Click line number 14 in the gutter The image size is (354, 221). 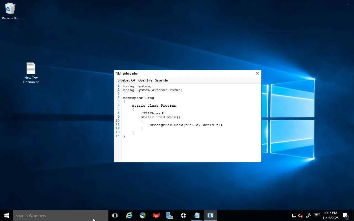tap(118, 136)
